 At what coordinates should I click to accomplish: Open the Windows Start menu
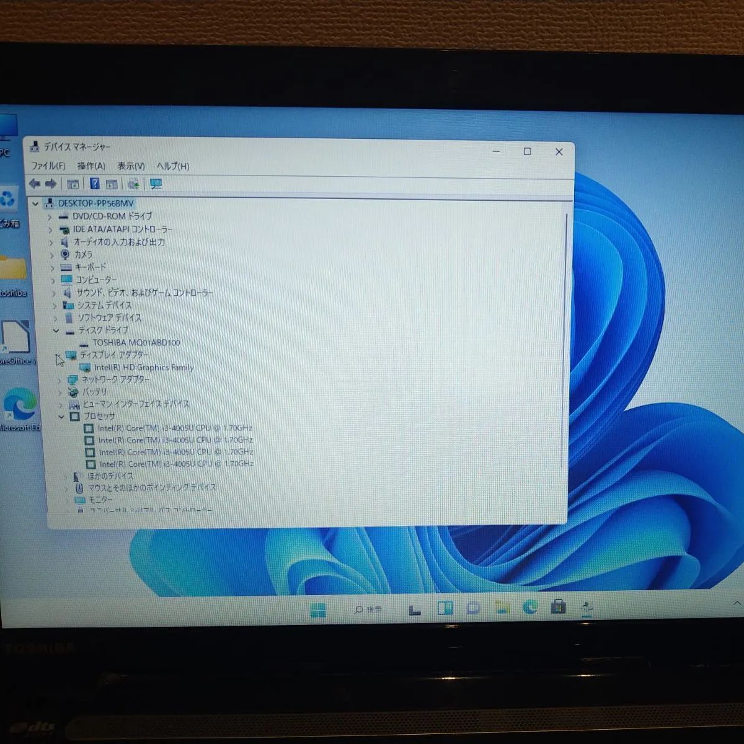tap(319, 609)
